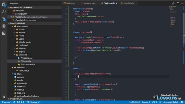Open Welcome.css file
This screenshot has width=185, height=104.
click(34, 58)
